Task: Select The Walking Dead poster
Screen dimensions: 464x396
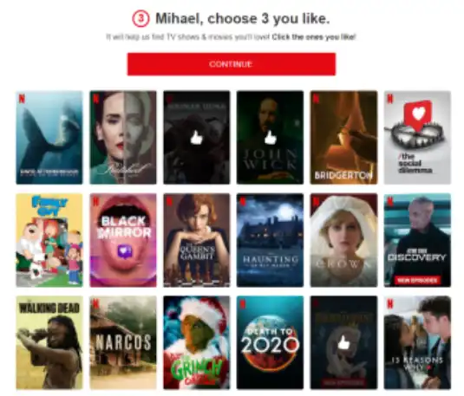Action: [49, 342]
